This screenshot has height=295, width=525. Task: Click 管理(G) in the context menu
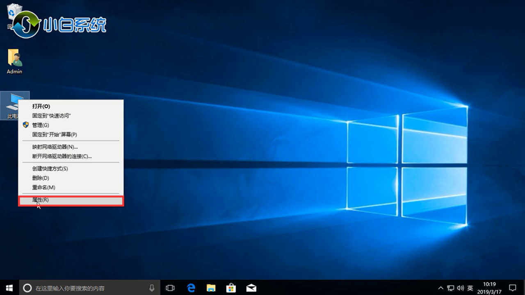71,125
